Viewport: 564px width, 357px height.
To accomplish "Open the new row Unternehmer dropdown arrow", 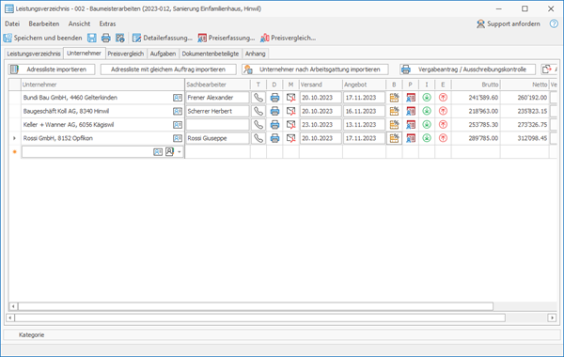I will tap(180, 152).
